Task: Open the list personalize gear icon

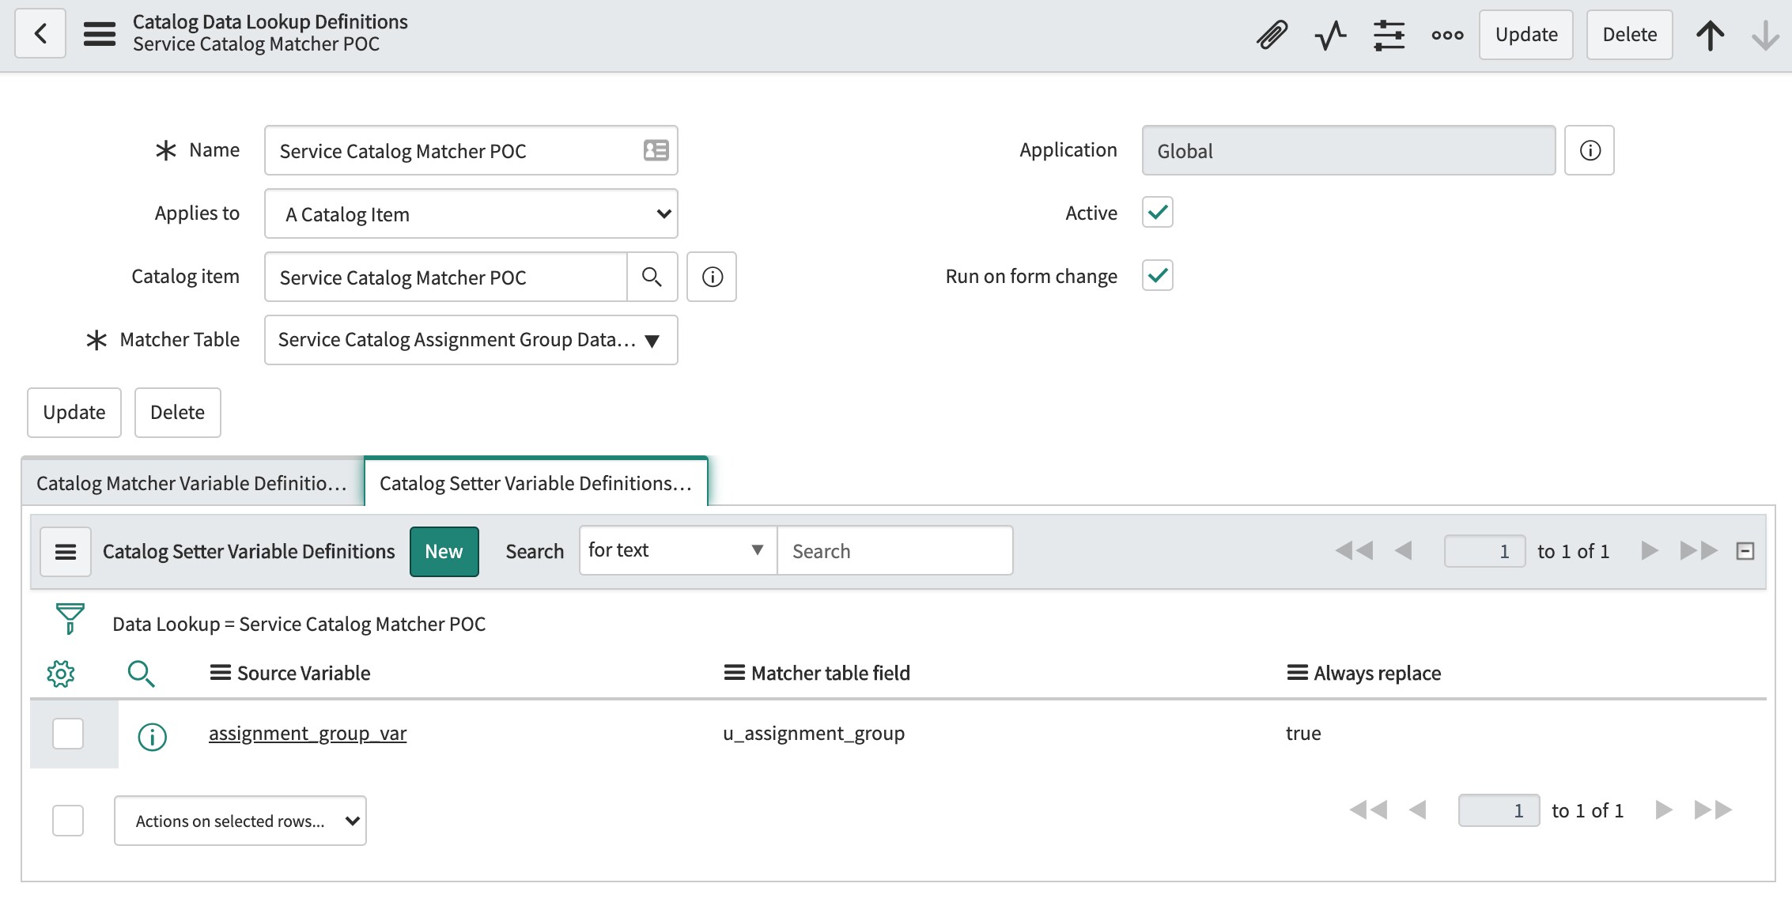Action: point(62,673)
